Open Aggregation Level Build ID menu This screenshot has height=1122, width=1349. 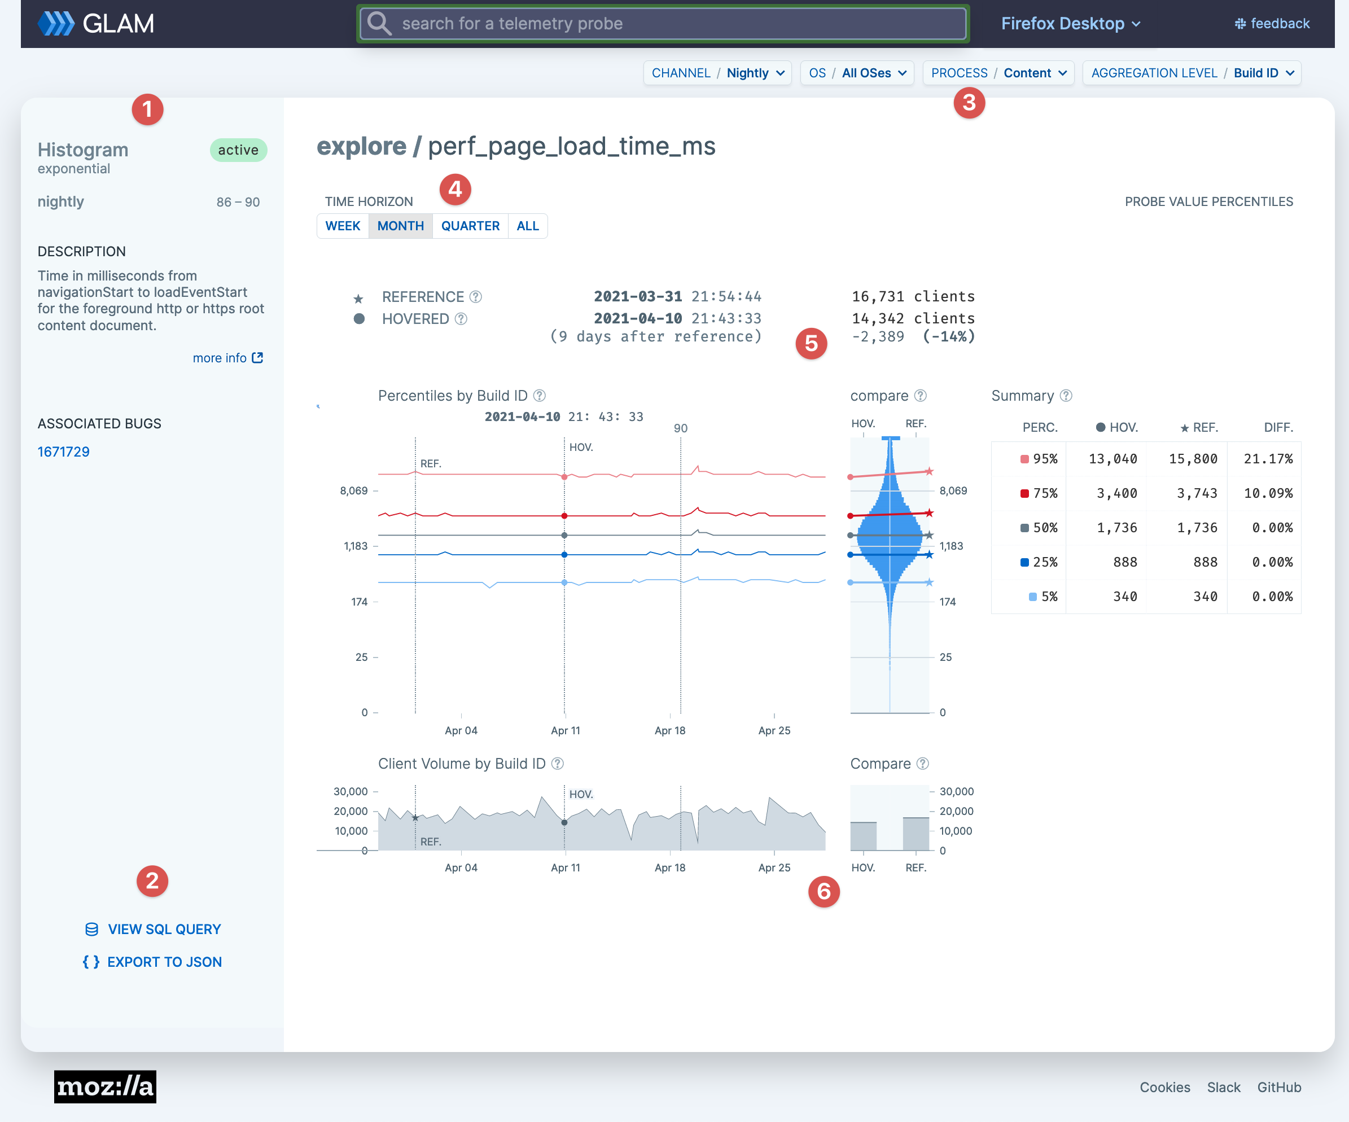(1192, 73)
